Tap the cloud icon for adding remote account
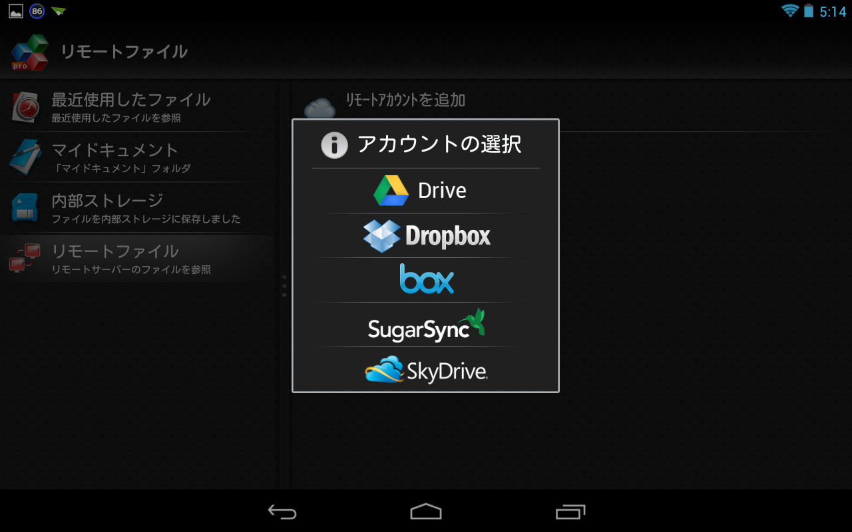This screenshot has height=532, width=852. click(x=319, y=108)
